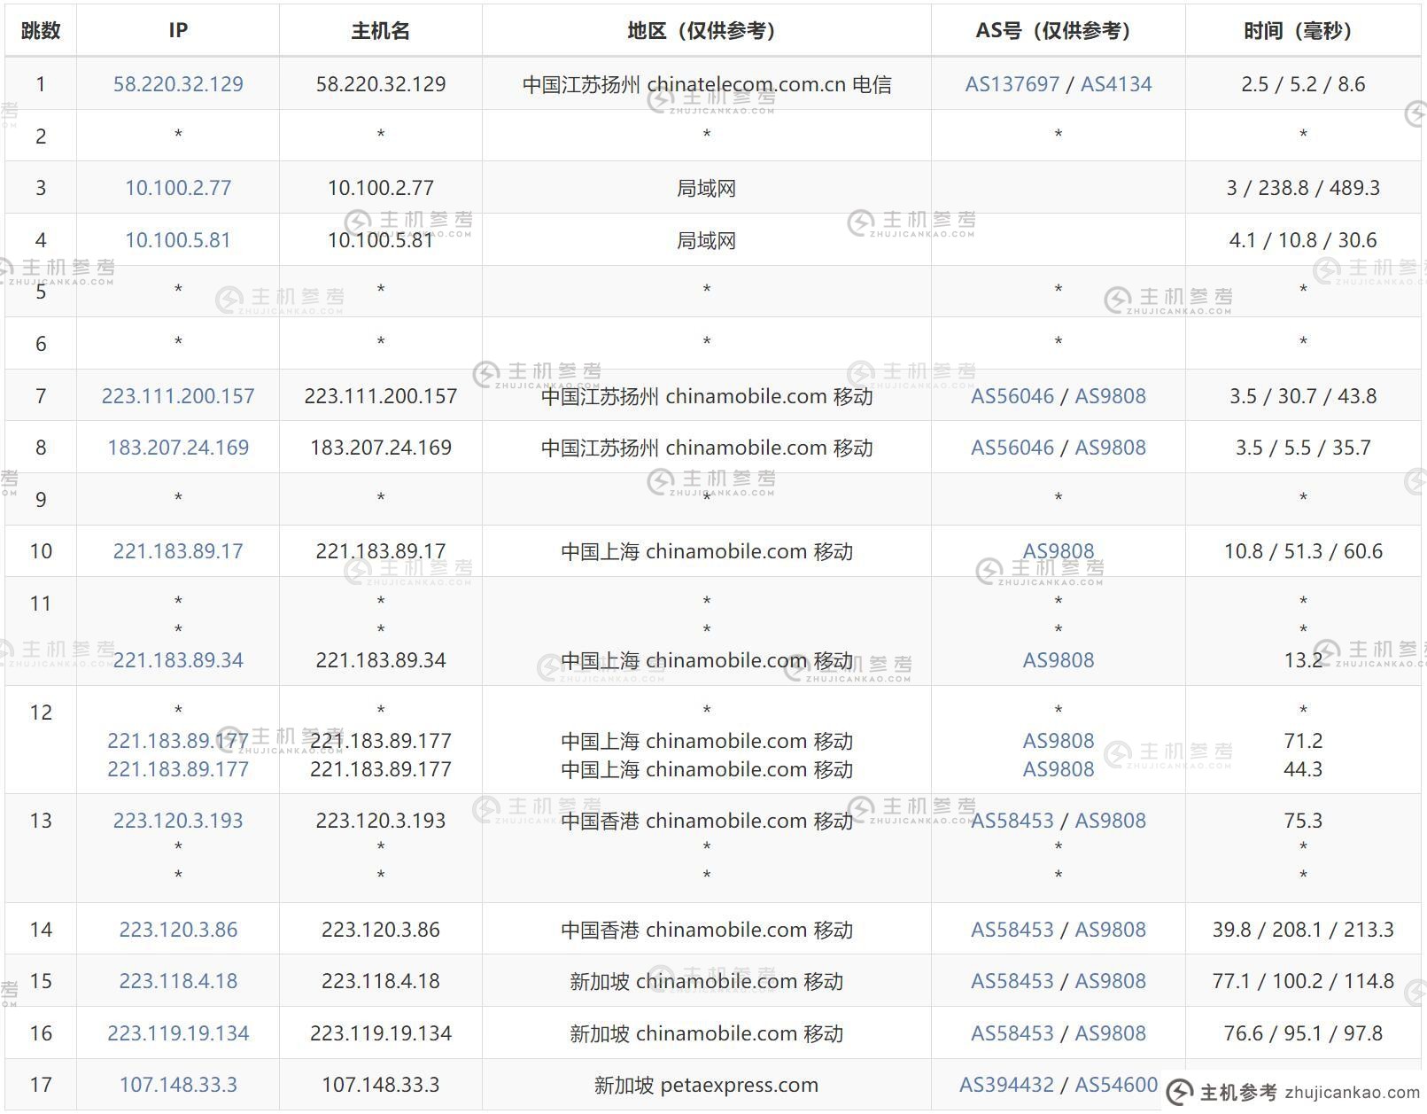Open IP link 221.183.89.17
This screenshot has width=1427, height=1114.
(x=178, y=551)
